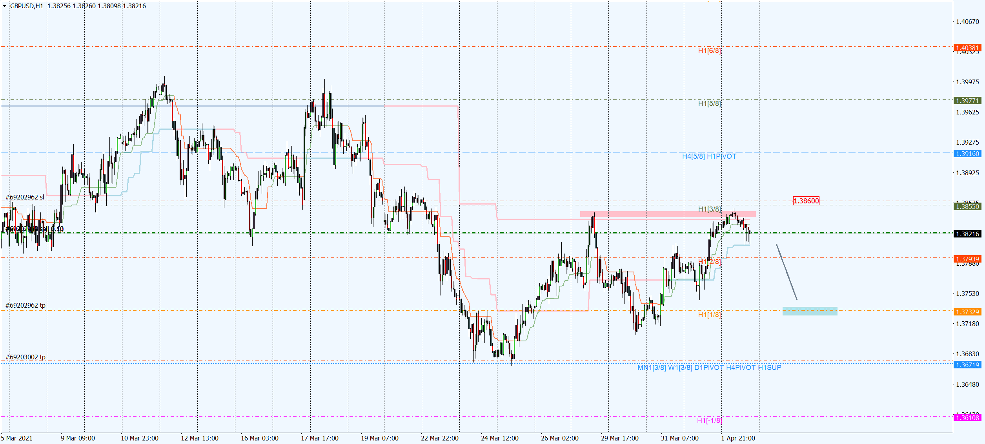Select the red 1.38600 price label
The image size is (985, 444).
point(806,201)
